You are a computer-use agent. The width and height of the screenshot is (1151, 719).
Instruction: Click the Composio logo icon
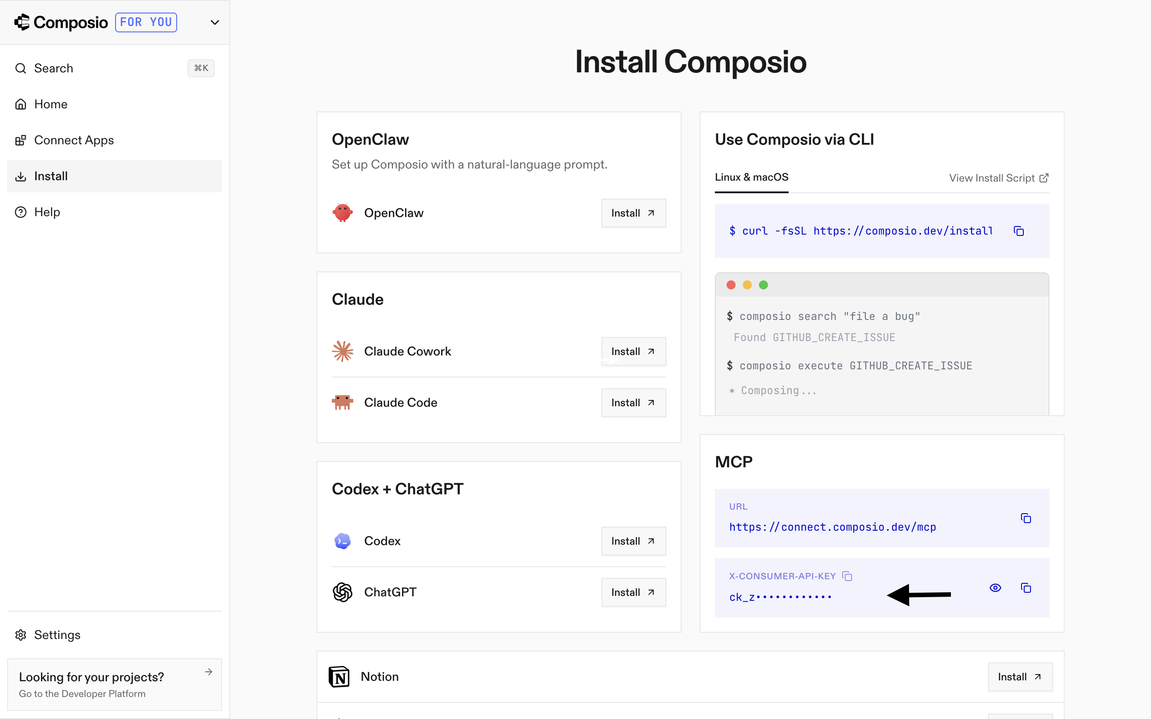point(22,22)
